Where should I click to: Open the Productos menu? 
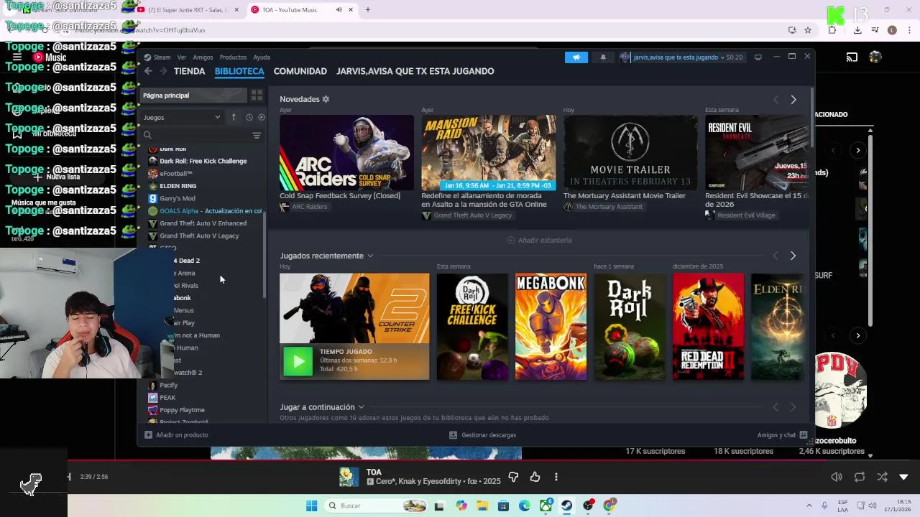(x=233, y=57)
